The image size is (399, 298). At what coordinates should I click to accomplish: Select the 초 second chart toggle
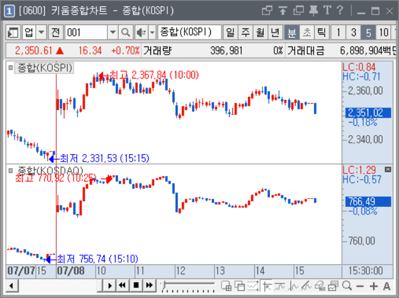307,32
